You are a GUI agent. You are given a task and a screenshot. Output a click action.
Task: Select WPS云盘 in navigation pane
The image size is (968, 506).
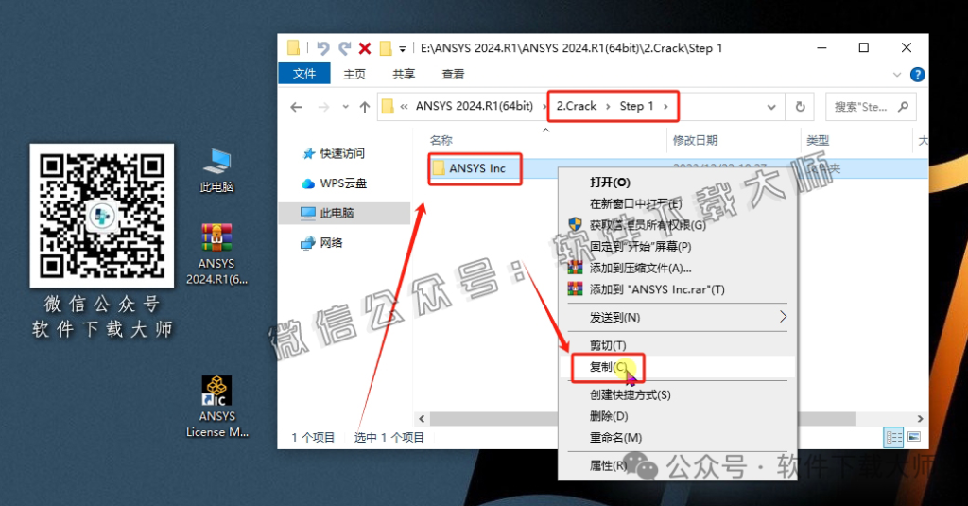coord(334,183)
